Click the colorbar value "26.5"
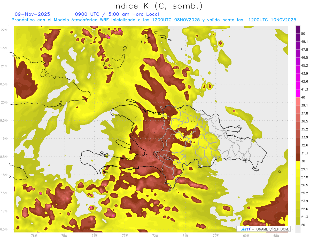310x239 pixels. [305, 185]
